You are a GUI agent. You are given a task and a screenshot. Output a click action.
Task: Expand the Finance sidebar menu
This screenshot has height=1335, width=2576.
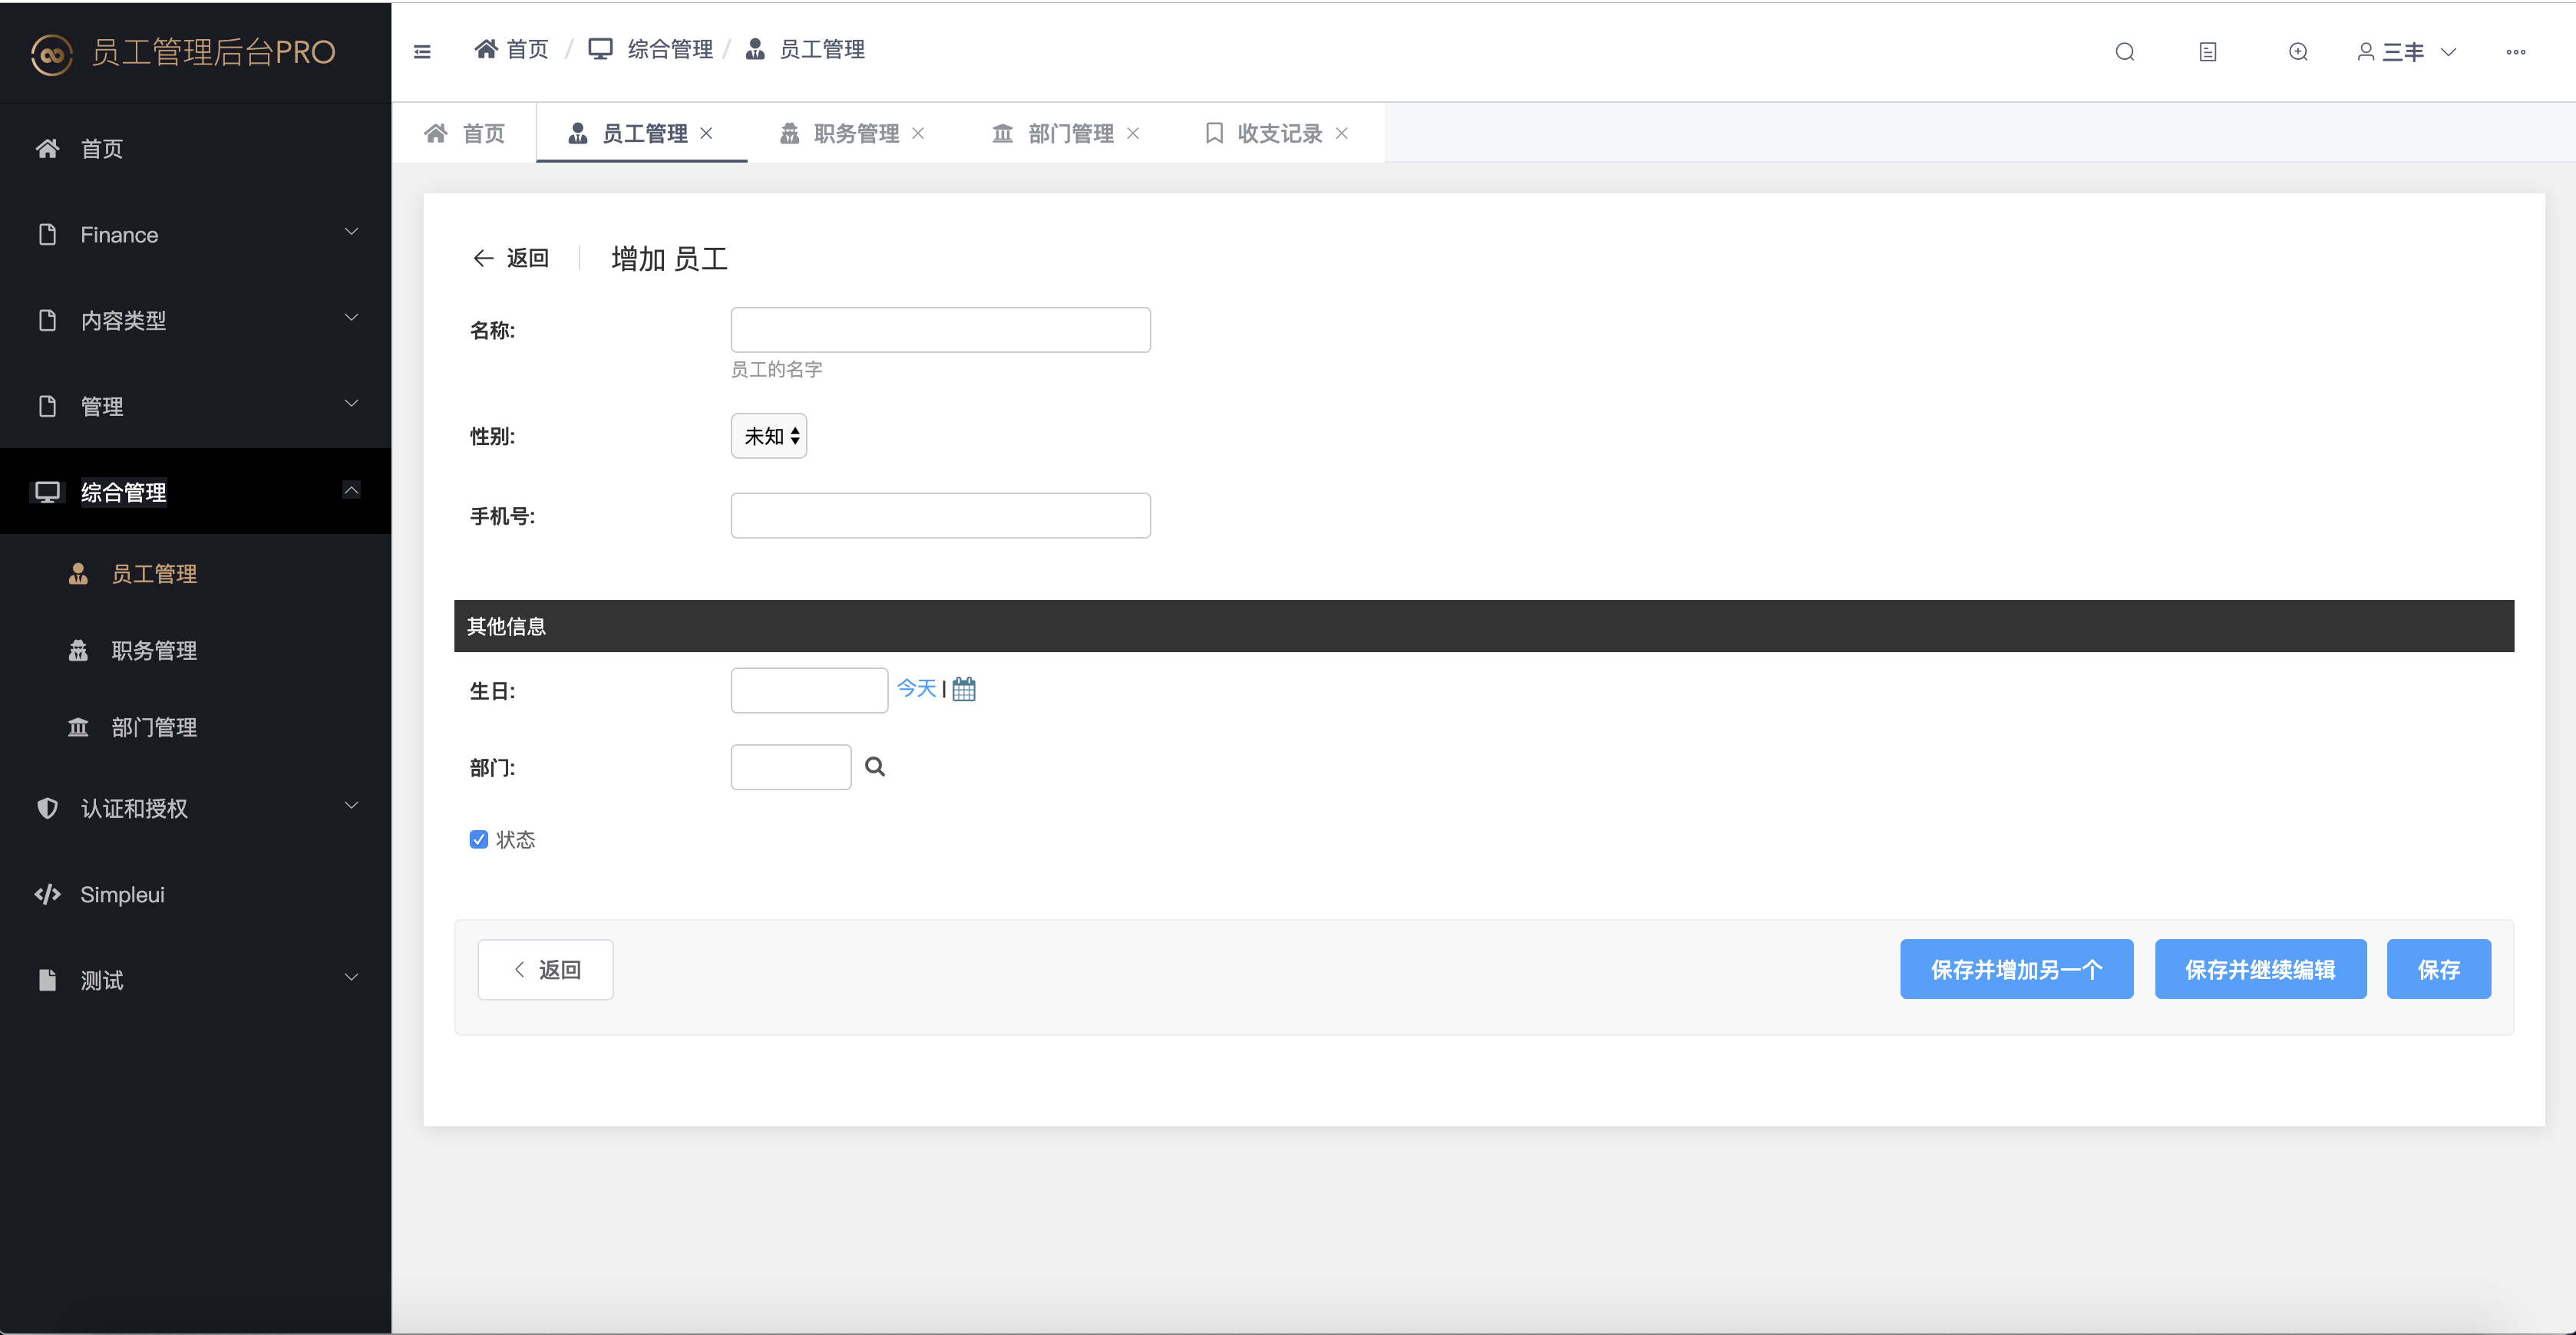pyautogui.click(x=195, y=234)
